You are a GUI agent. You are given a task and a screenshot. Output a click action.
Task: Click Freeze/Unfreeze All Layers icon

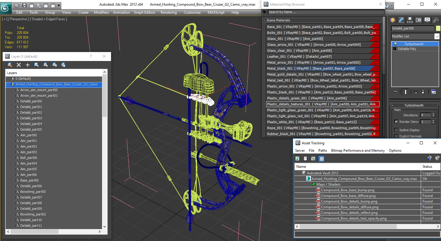point(63,65)
